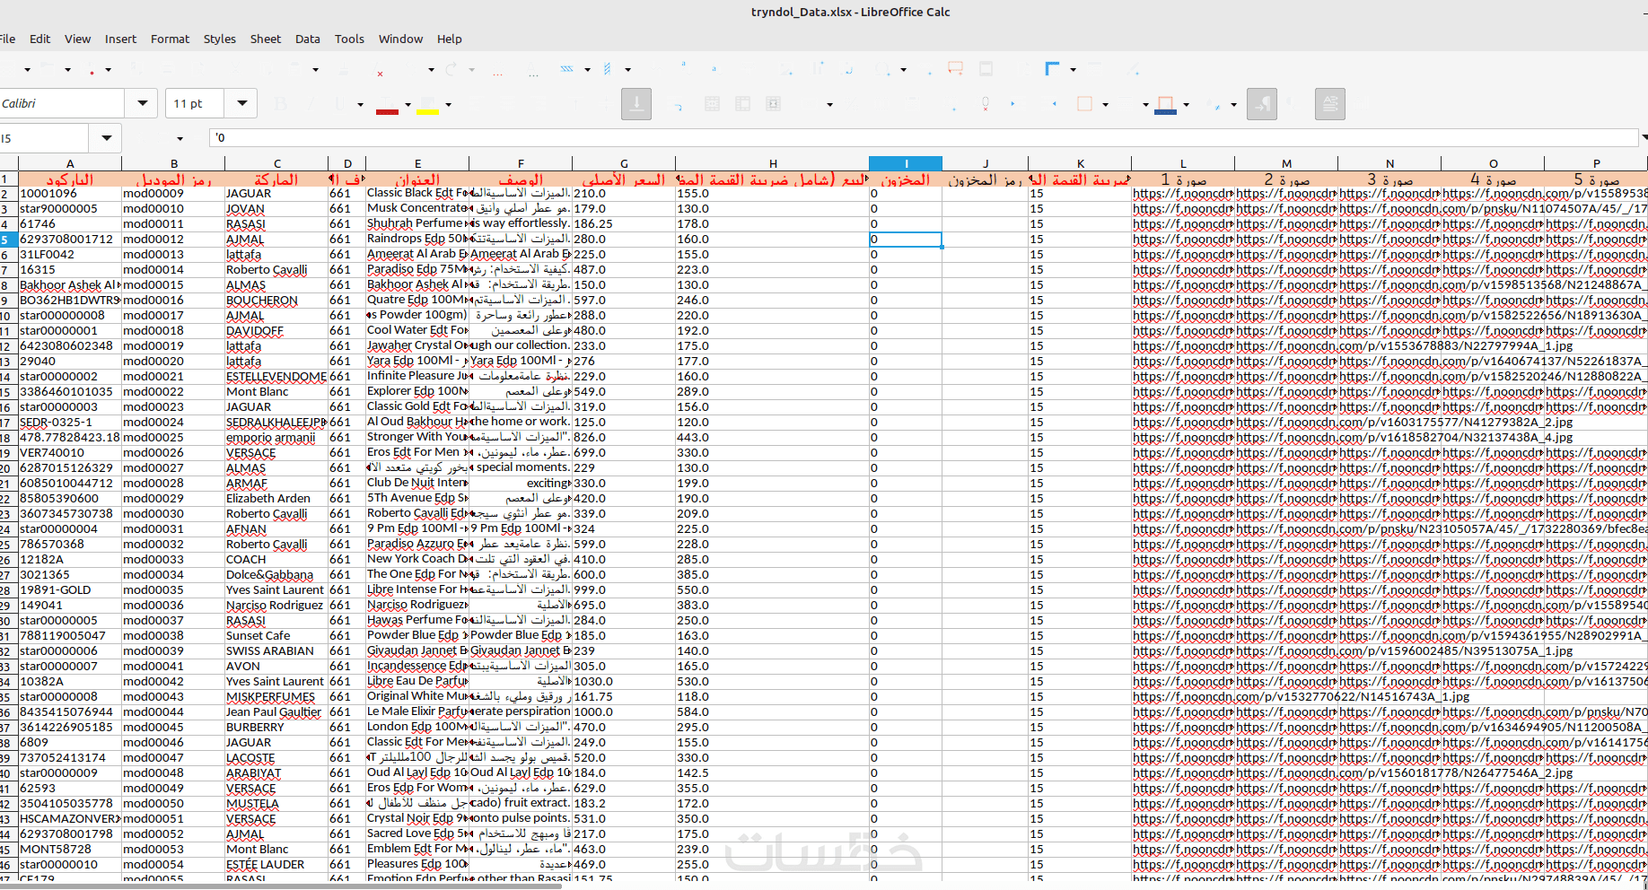
Task: Toggle Bold formatting
Action: (x=280, y=104)
